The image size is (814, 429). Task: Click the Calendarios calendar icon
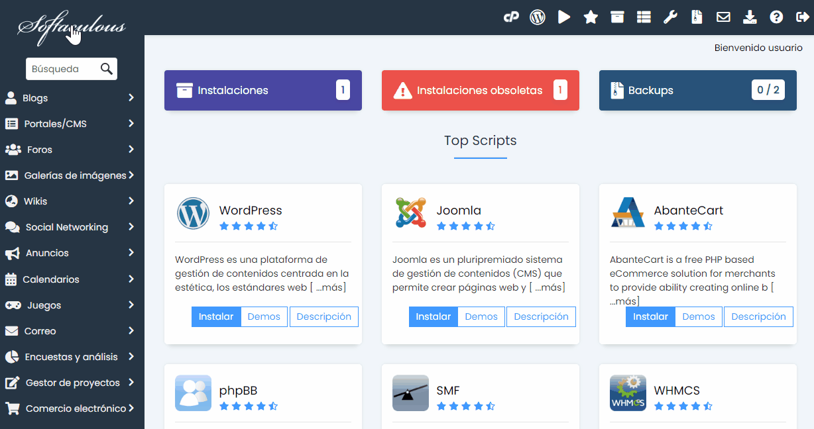11,279
